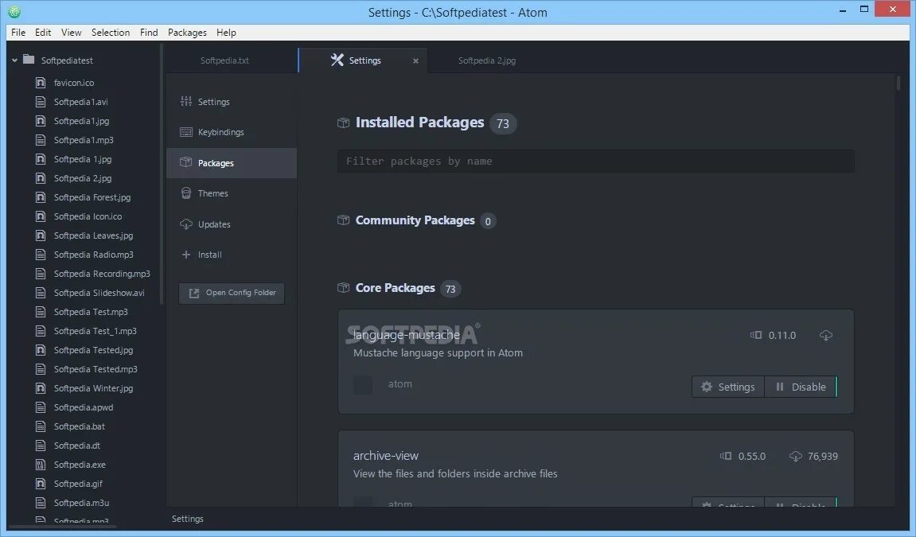The width and height of the screenshot is (916, 537).
Task: Click language-mustache version 0.11.0 icon
Action: (x=756, y=335)
